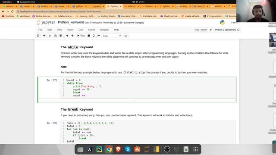Copy selected cells icon in toolbar

pos(56,36)
